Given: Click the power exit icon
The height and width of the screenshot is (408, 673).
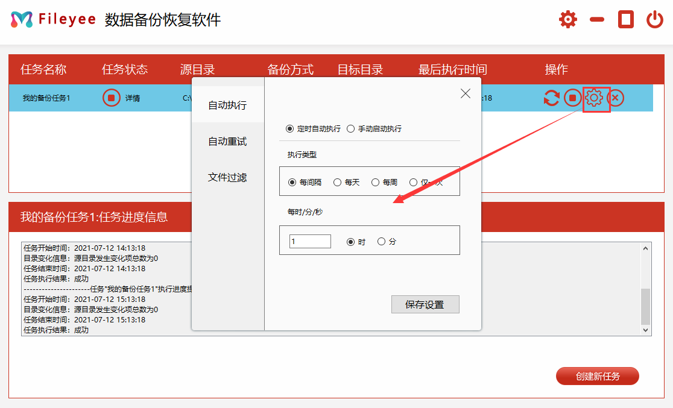Looking at the screenshot, I should point(654,19).
